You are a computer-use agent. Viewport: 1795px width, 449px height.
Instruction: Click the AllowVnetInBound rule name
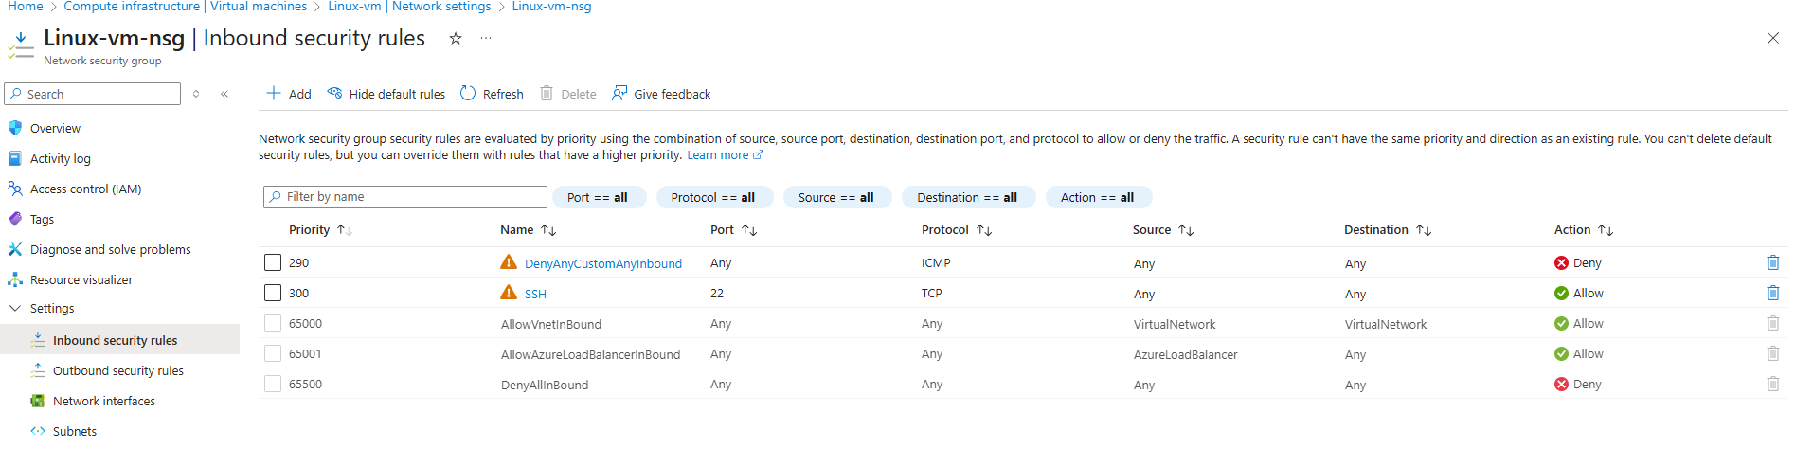click(x=551, y=324)
